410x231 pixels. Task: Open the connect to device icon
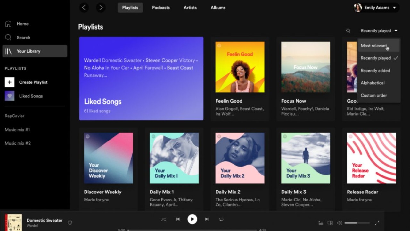point(330,223)
